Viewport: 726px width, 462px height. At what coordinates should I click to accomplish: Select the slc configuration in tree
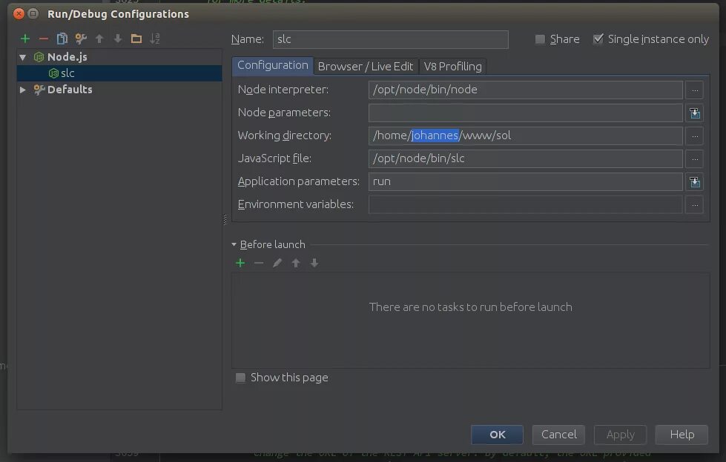click(119, 73)
